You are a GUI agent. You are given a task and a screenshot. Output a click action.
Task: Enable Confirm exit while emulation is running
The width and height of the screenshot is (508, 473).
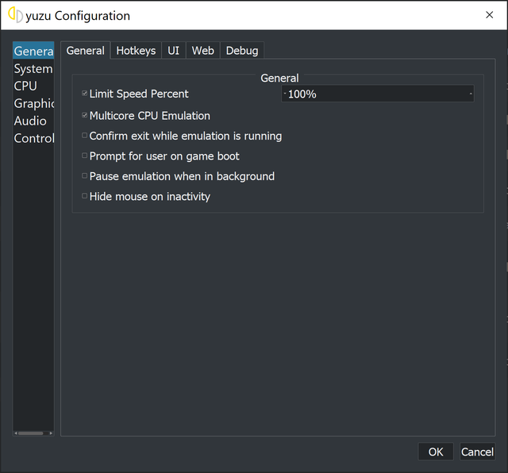(x=85, y=136)
